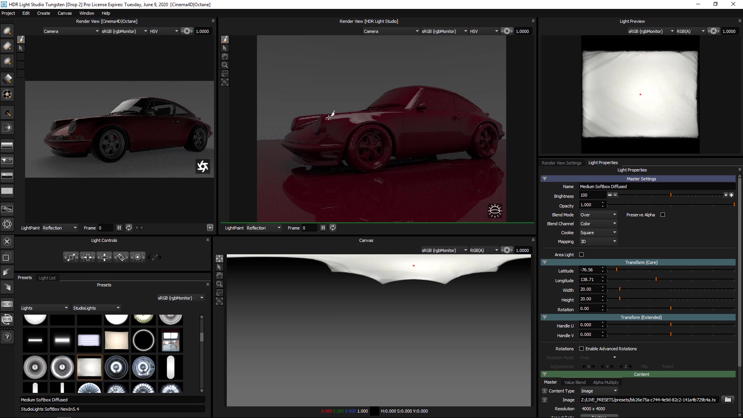Open the Content Type dropdown showing Image
Viewport: 743px width, 418px height.
pyautogui.click(x=599, y=391)
